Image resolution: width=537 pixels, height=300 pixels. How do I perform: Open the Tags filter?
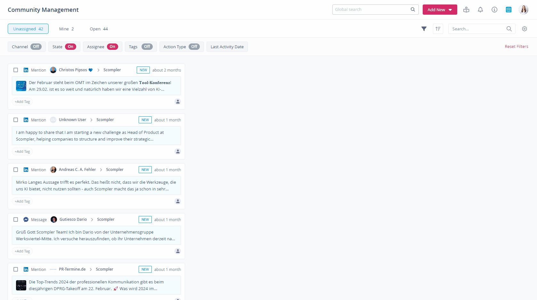pos(141,47)
